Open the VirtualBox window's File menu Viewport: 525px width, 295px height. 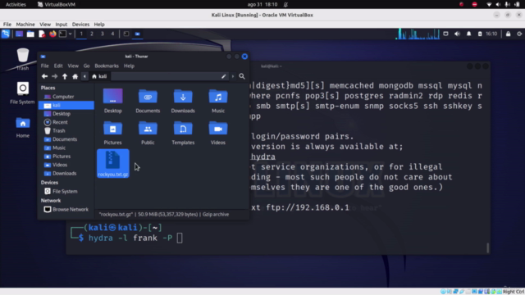7,25
